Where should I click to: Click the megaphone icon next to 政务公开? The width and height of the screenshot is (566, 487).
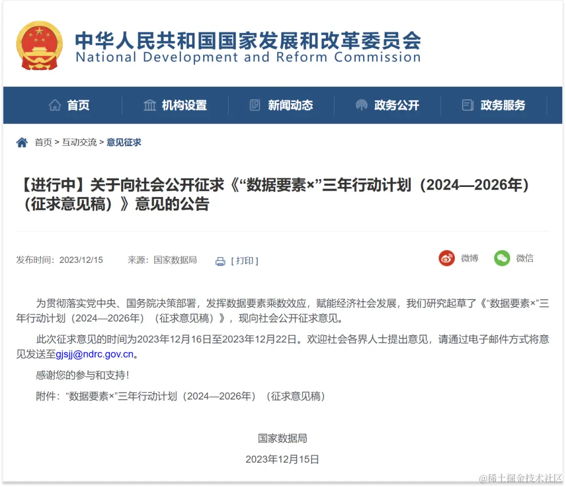coord(361,105)
